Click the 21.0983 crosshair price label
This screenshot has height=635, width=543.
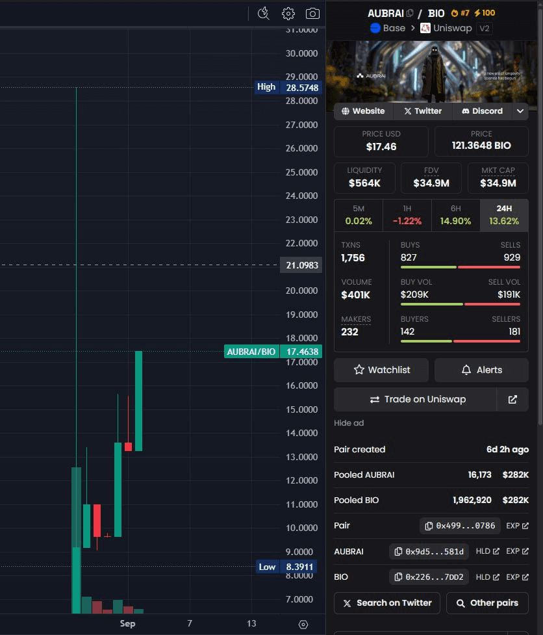click(301, 265)
